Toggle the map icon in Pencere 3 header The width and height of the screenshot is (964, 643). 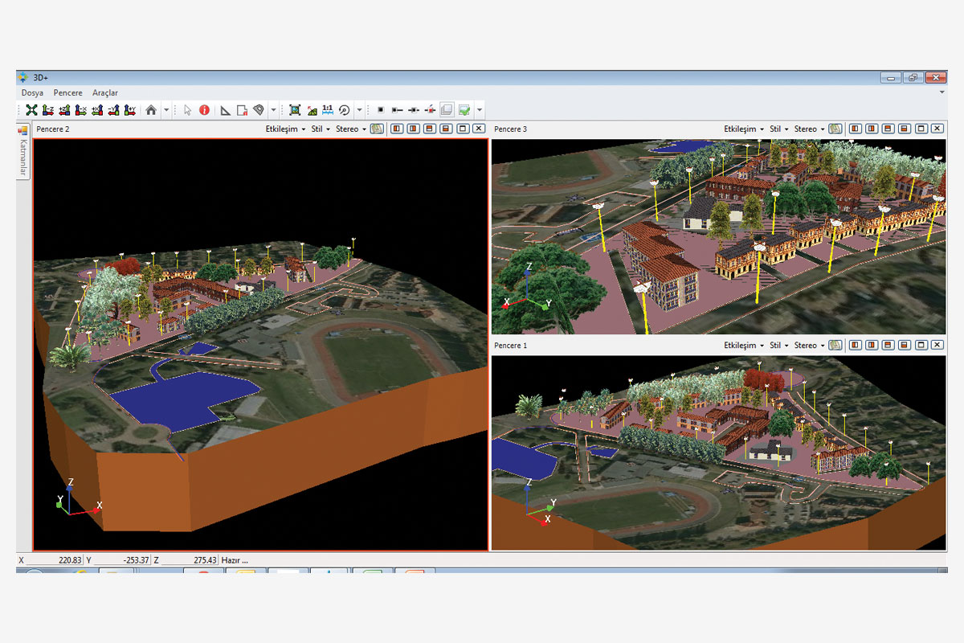835,129
